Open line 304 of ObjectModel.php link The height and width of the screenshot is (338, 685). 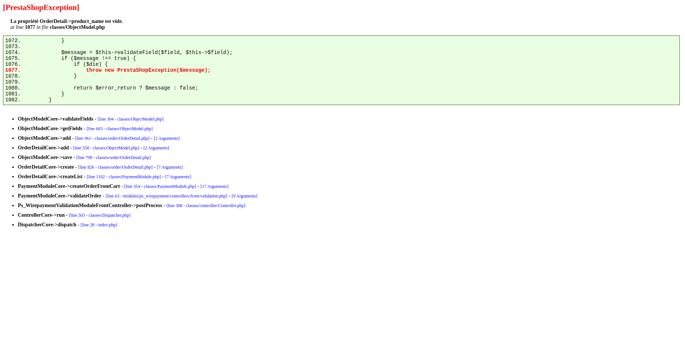pyautogui.click(x=130, y=119)
